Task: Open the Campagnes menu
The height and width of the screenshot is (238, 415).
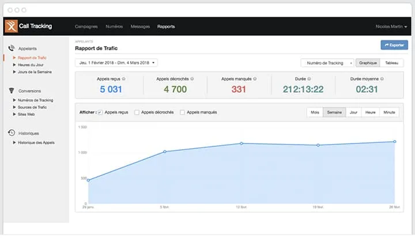Action: (x=86, y=27)
